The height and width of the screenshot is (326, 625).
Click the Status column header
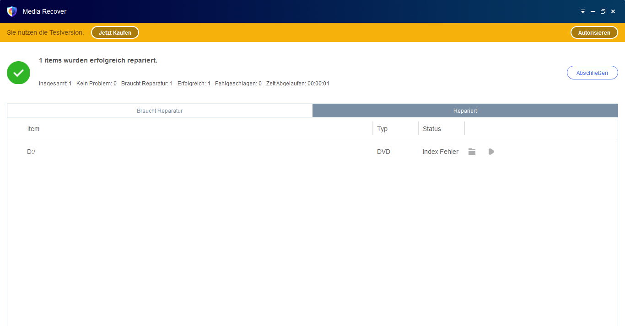click(x=431, y=129)
